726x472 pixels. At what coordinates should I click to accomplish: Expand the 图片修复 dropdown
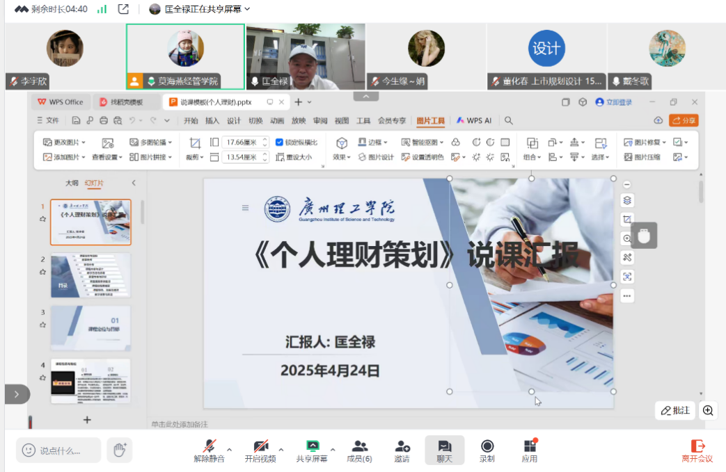(647, 143)
